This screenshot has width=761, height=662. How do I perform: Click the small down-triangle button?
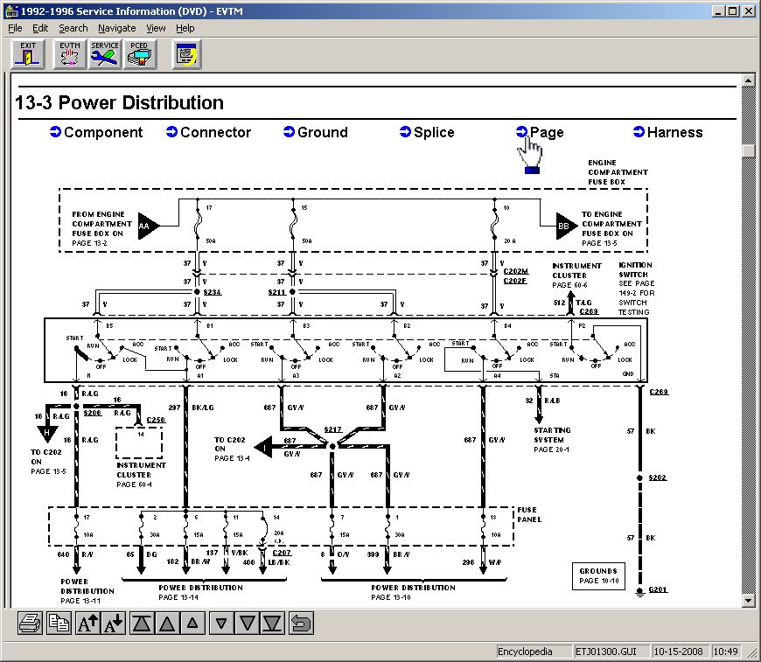tap(221, 623)
